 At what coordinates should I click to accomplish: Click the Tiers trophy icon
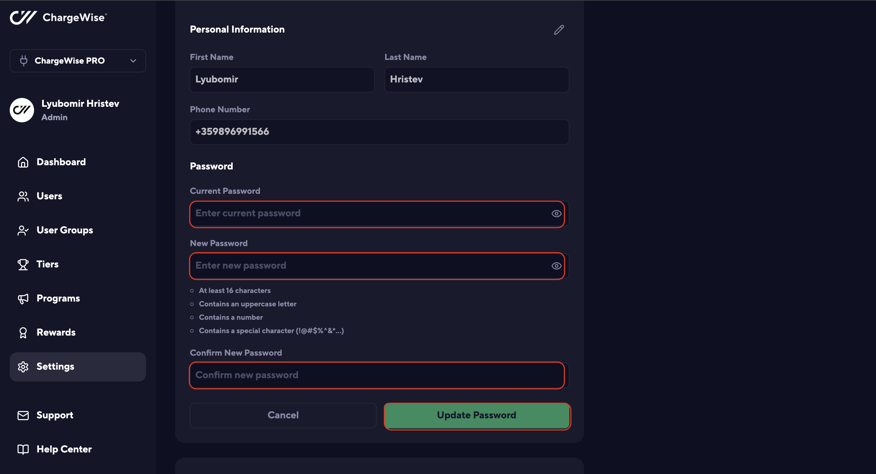[23, 265]
